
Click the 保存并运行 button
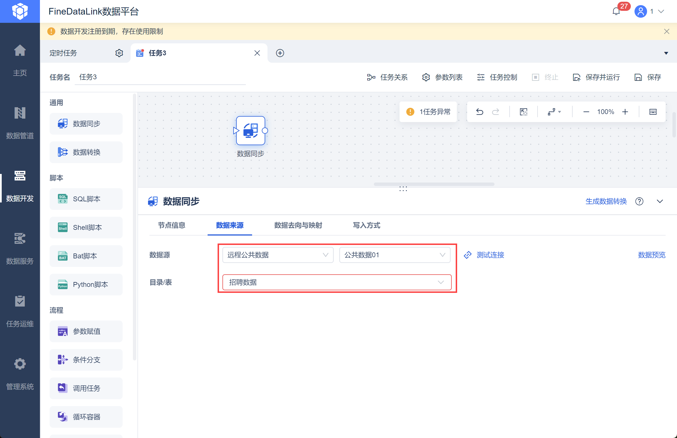(x=596, y=77)
